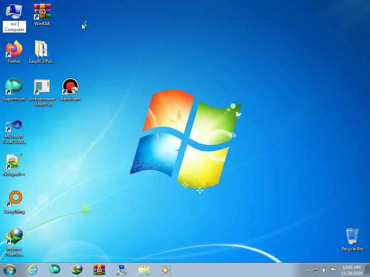Open the Action Center flag icon
The image size is (370, 277).
pyautogui.click(x=333, y=270)
